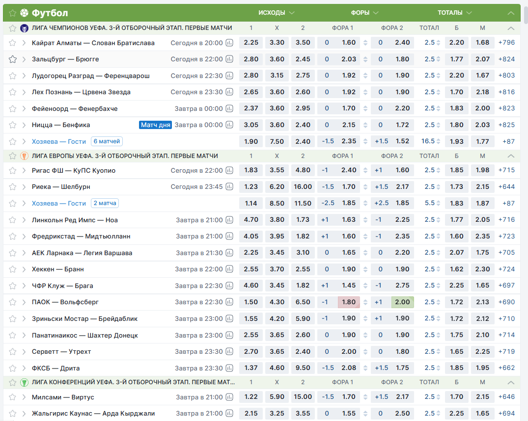Open the 6 матчей badge
The height and width of the screenshot is (421, 528).
(x=107, y=141)
